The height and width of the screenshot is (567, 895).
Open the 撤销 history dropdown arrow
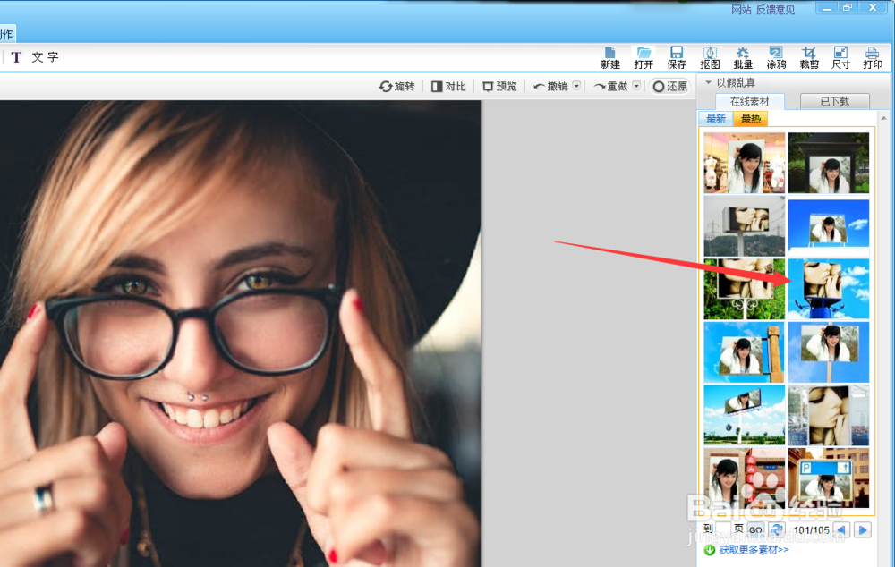pos(576,86)
